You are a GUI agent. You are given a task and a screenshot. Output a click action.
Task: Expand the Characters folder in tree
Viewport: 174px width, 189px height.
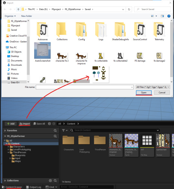(x=8, y=147)
